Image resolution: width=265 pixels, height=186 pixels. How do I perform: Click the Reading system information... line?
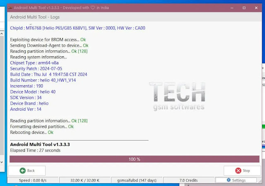coord(39,57)
